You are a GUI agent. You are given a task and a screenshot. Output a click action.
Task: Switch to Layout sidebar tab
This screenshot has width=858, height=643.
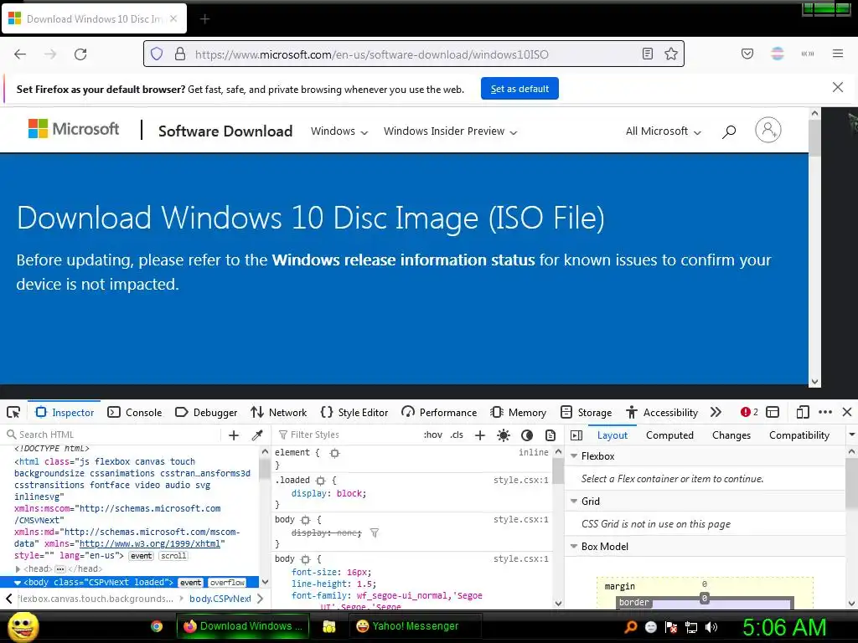[612, 435]
